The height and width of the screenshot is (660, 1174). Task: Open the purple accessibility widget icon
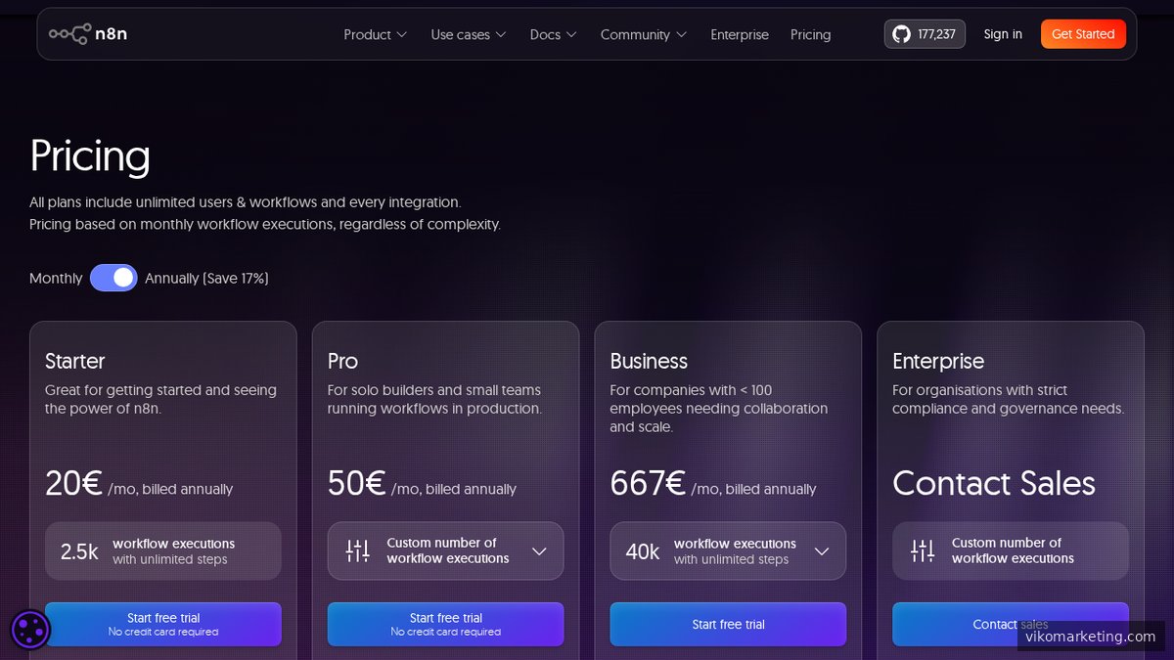point(30,630)
